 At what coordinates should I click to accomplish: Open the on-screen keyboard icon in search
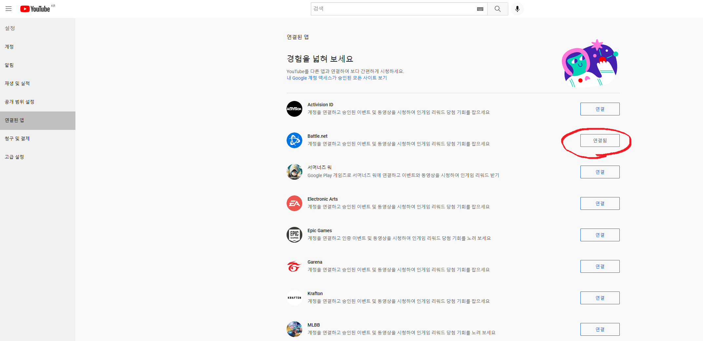480,9
